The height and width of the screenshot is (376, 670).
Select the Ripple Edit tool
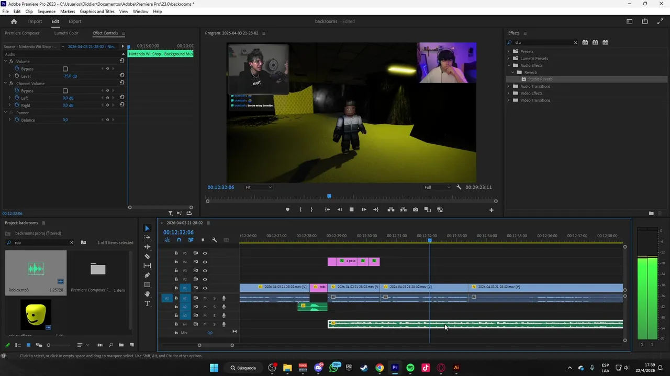(x=147, y=247)
